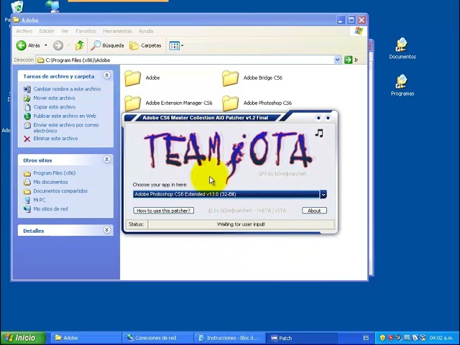Switch to Patch taskbar item

pyautogui.click(x=300, y=338)
